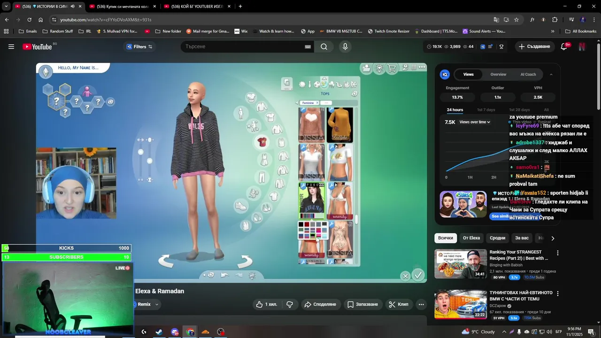Dislike the video with thumbs down
The height and width of the screenshot is (338, 601).
pyautogui.click(x=290, y=304)
